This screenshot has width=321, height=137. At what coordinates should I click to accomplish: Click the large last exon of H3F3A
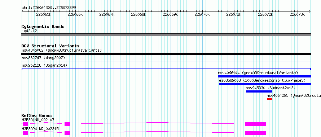[256, 124]
